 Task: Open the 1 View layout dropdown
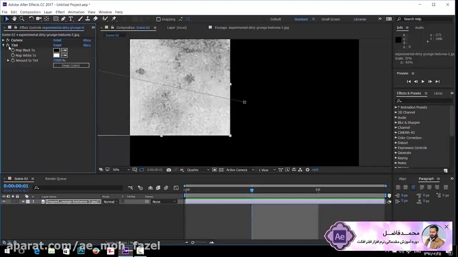point(267,170)
